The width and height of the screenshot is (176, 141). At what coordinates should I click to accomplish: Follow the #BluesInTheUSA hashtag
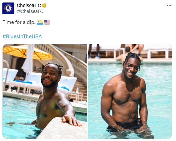[x=22, y=36]
